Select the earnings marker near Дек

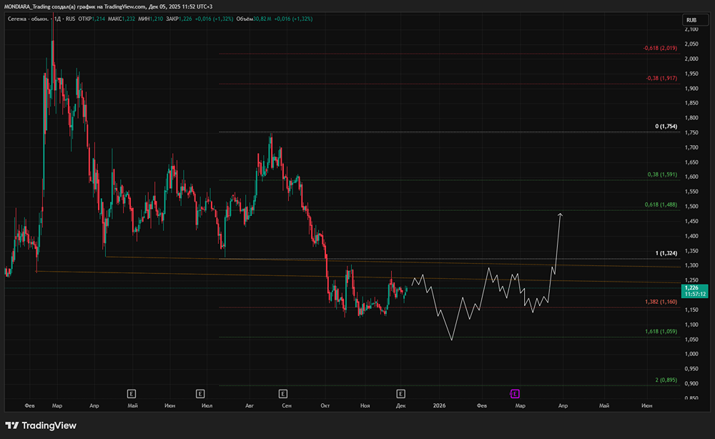point(400,393)
